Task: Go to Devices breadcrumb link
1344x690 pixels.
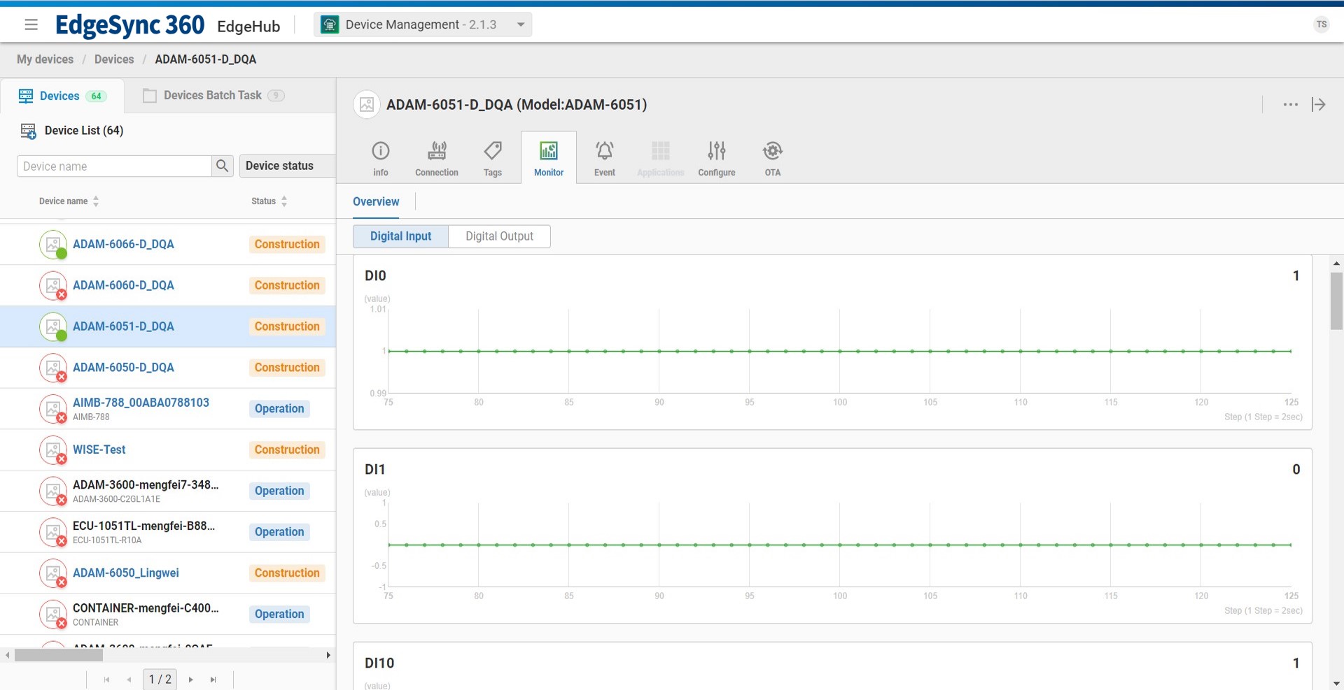Action: click(114, 59)
